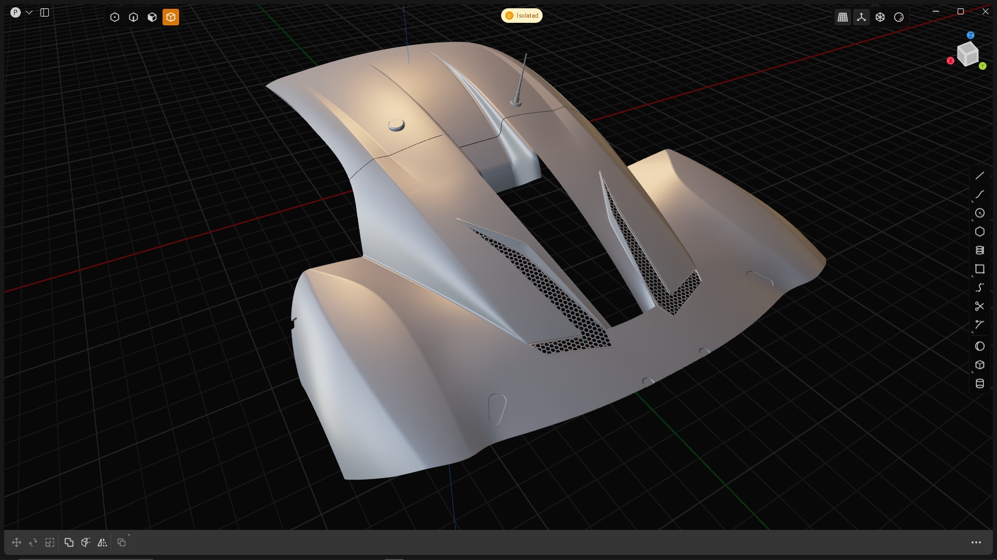Click the Move command icon

(x=17, y=542)
